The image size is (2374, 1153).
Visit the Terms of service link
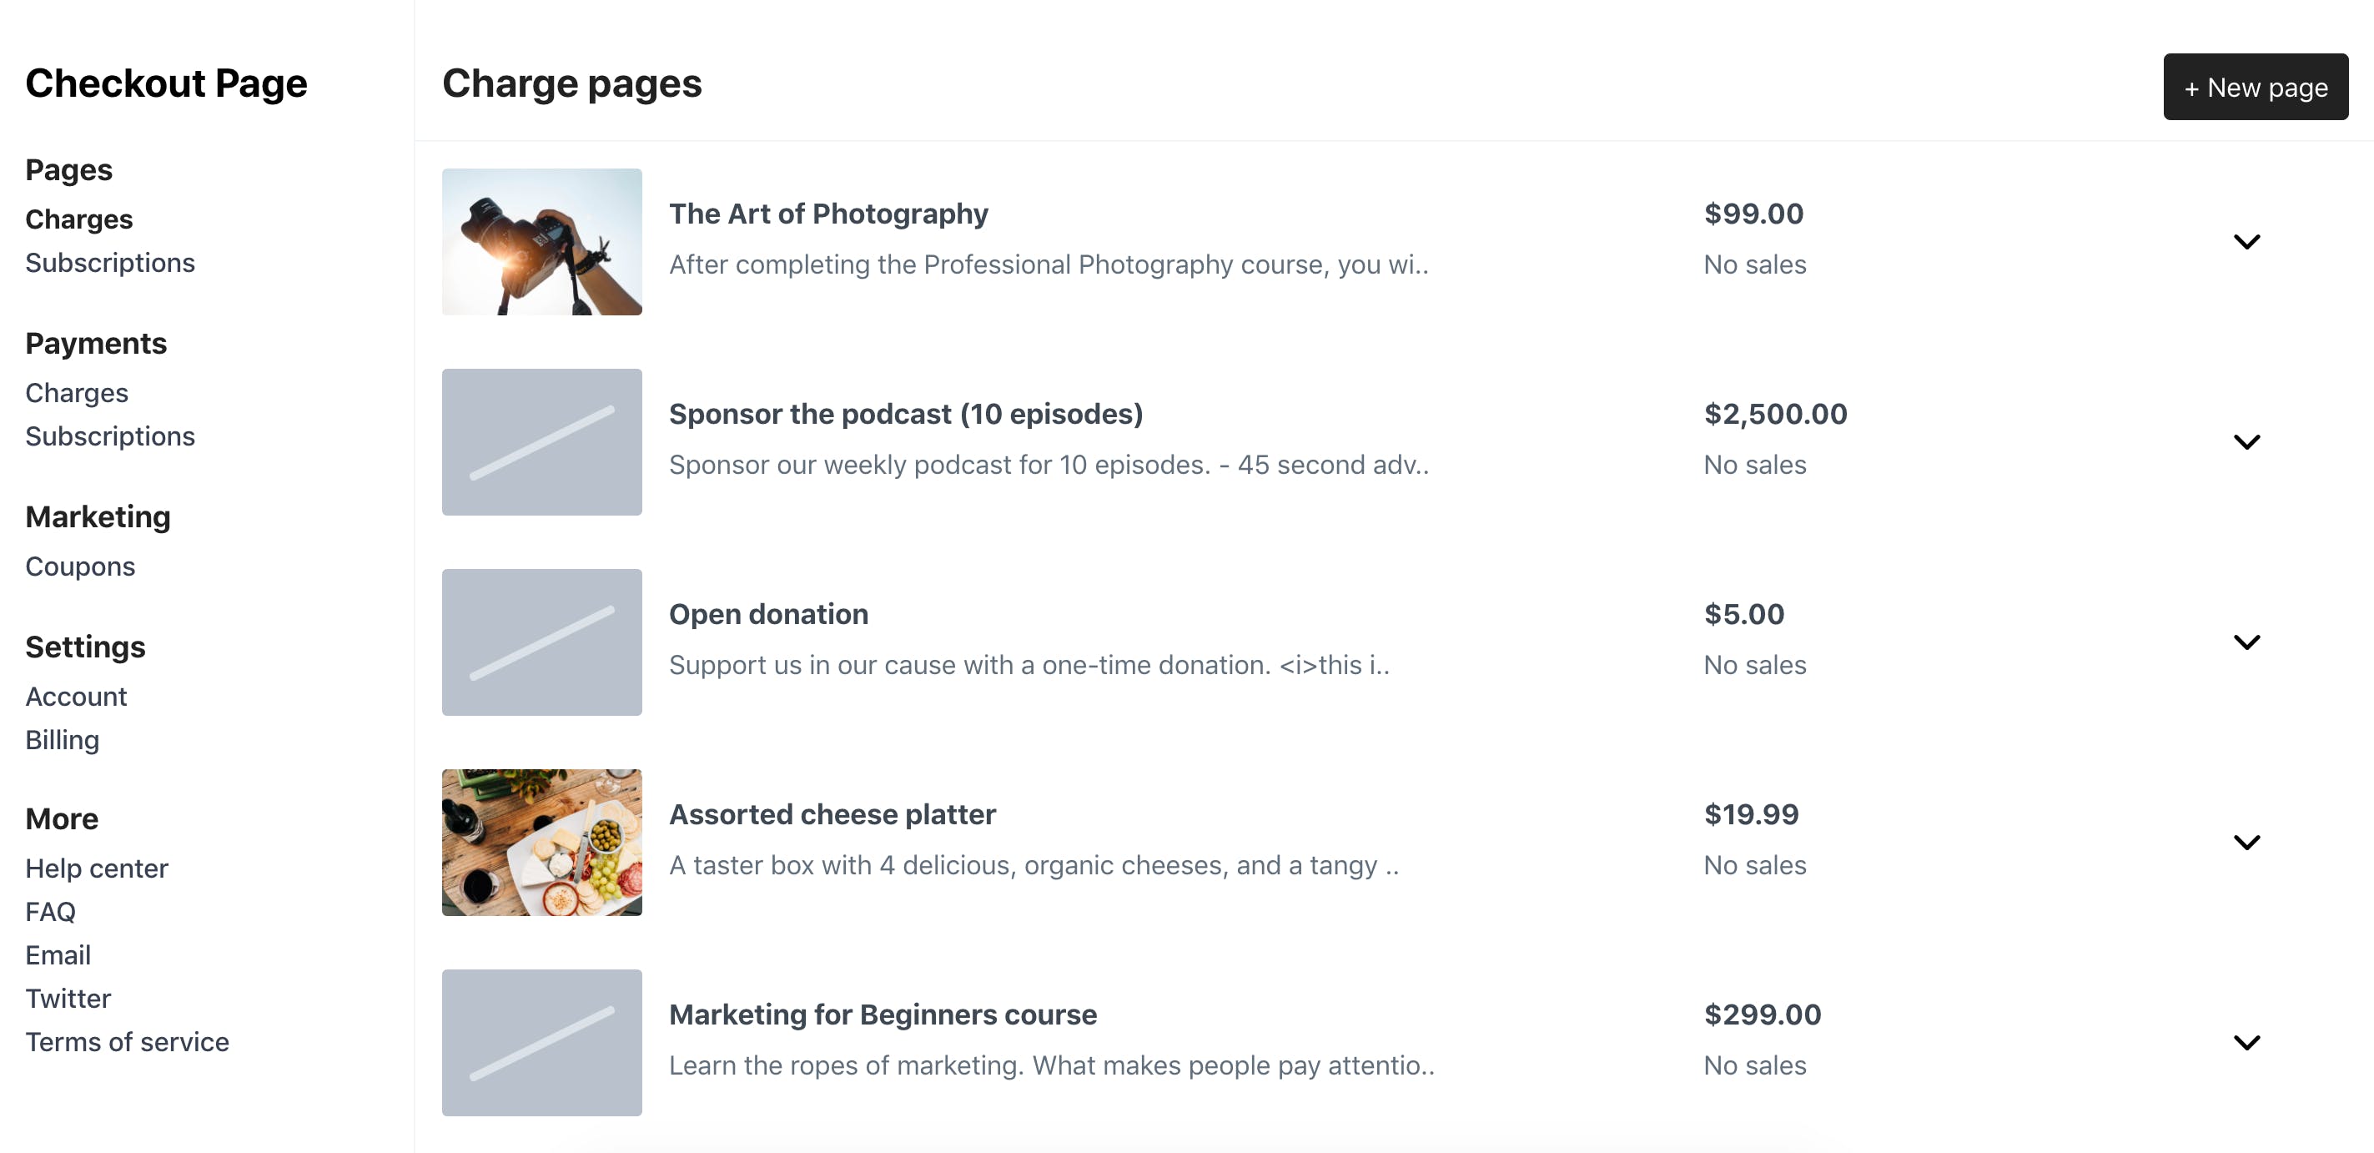(x=127, y=1040)
